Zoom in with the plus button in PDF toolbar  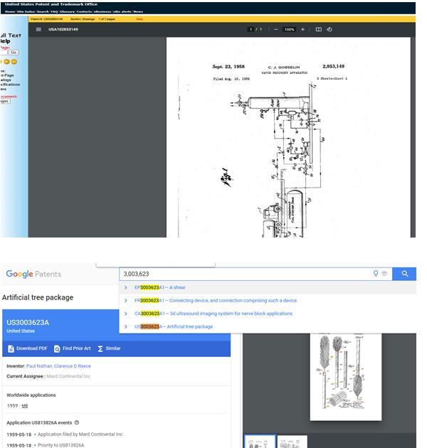click(302, 29)
